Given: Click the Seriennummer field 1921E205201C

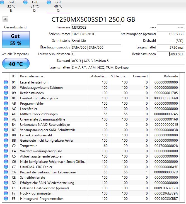Looking at the screenshot, I should [96, 34].
